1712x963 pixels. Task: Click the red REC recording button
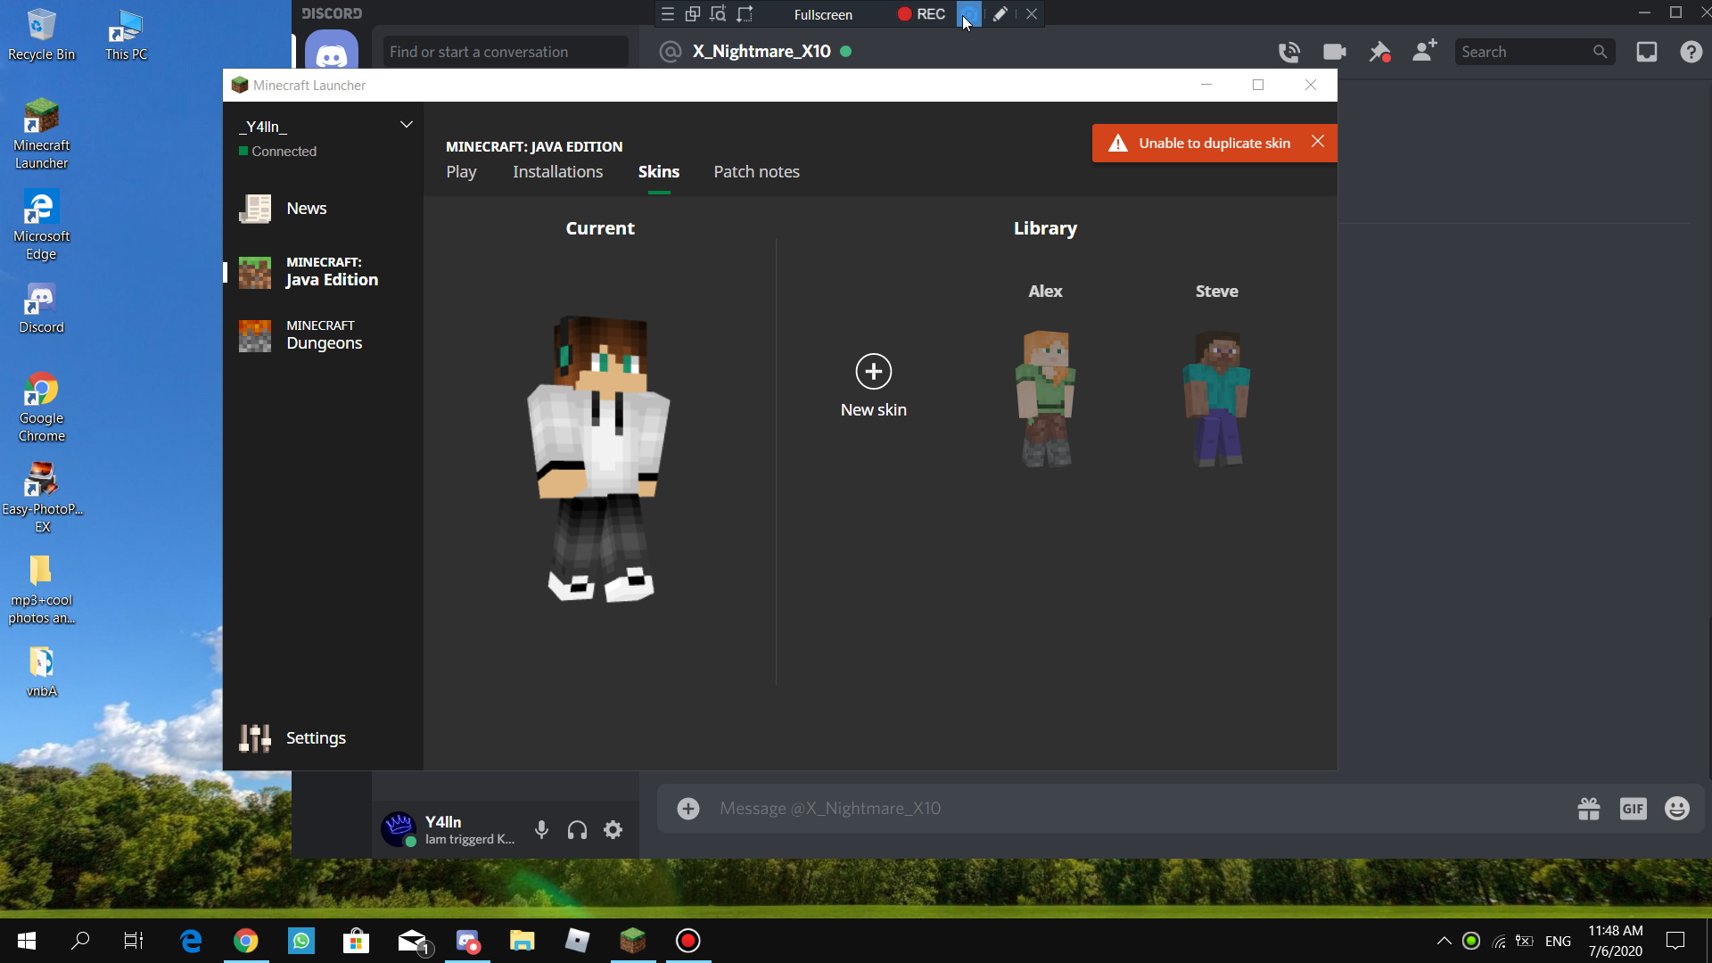(921, 14)
